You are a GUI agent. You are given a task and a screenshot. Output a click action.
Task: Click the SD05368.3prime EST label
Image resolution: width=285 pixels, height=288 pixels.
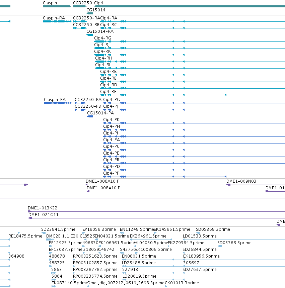coord(213,229)
